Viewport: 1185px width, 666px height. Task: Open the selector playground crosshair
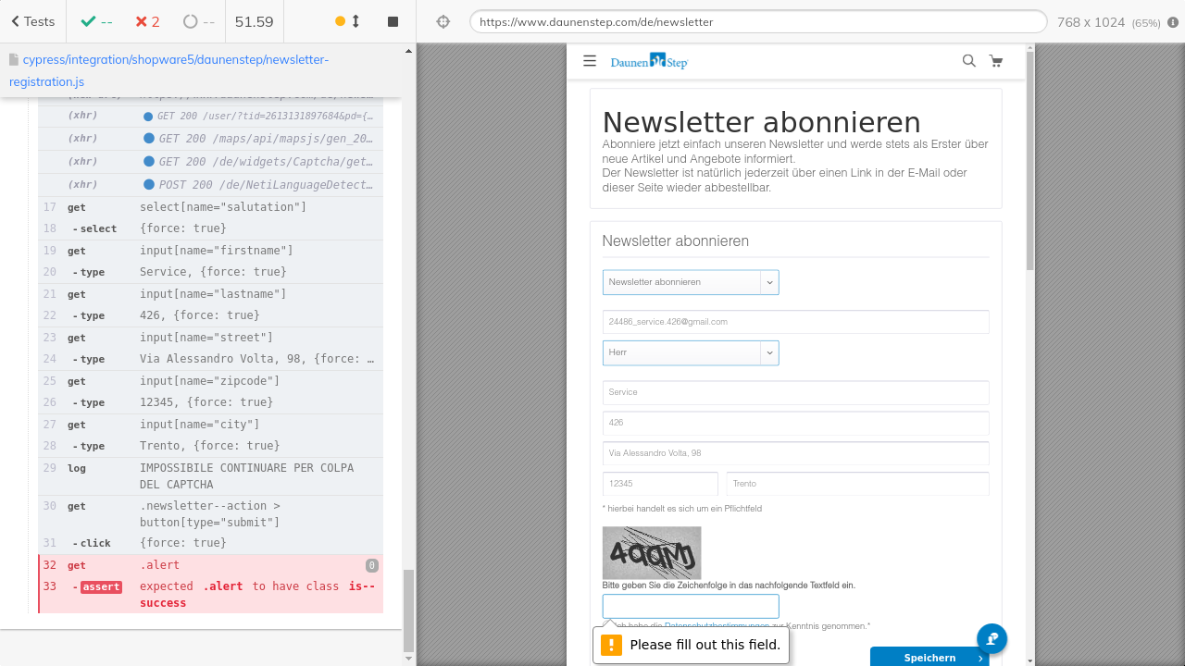click(x=443, y=21)
